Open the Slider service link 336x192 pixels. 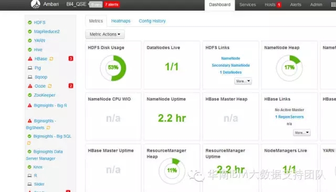(39, 184)
